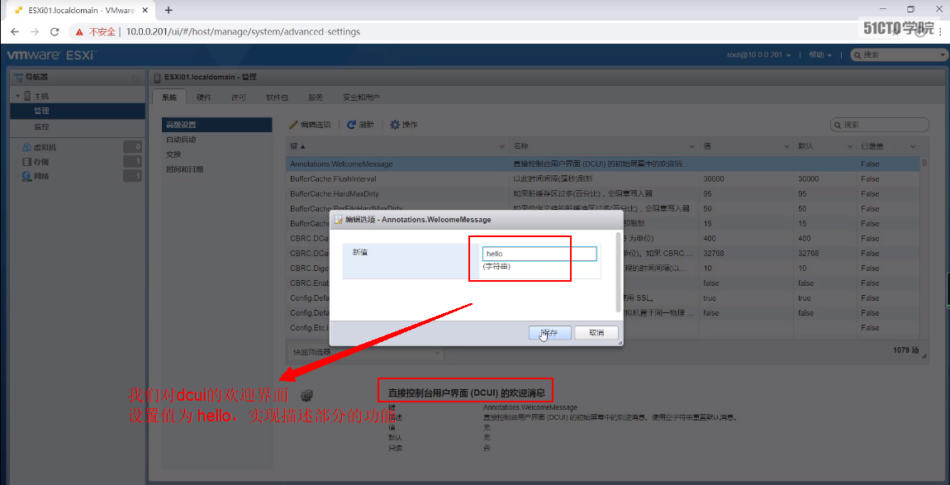The width and height of the screenshot is (950, 485).
Task: Select 时间和日期 in the system list
Action: (217, 169)
